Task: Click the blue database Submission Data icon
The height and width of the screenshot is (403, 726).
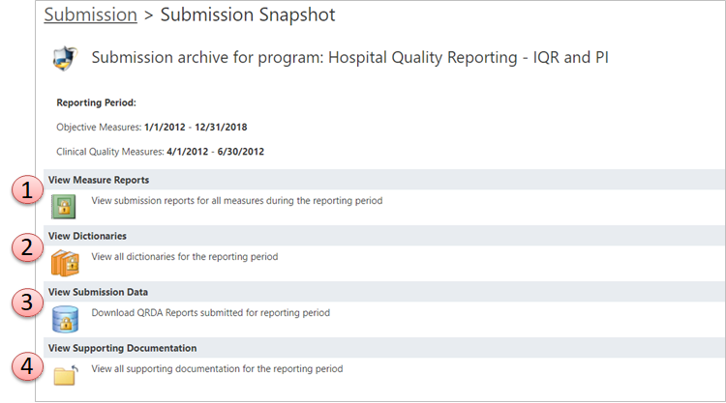Action: click(65, 319)
